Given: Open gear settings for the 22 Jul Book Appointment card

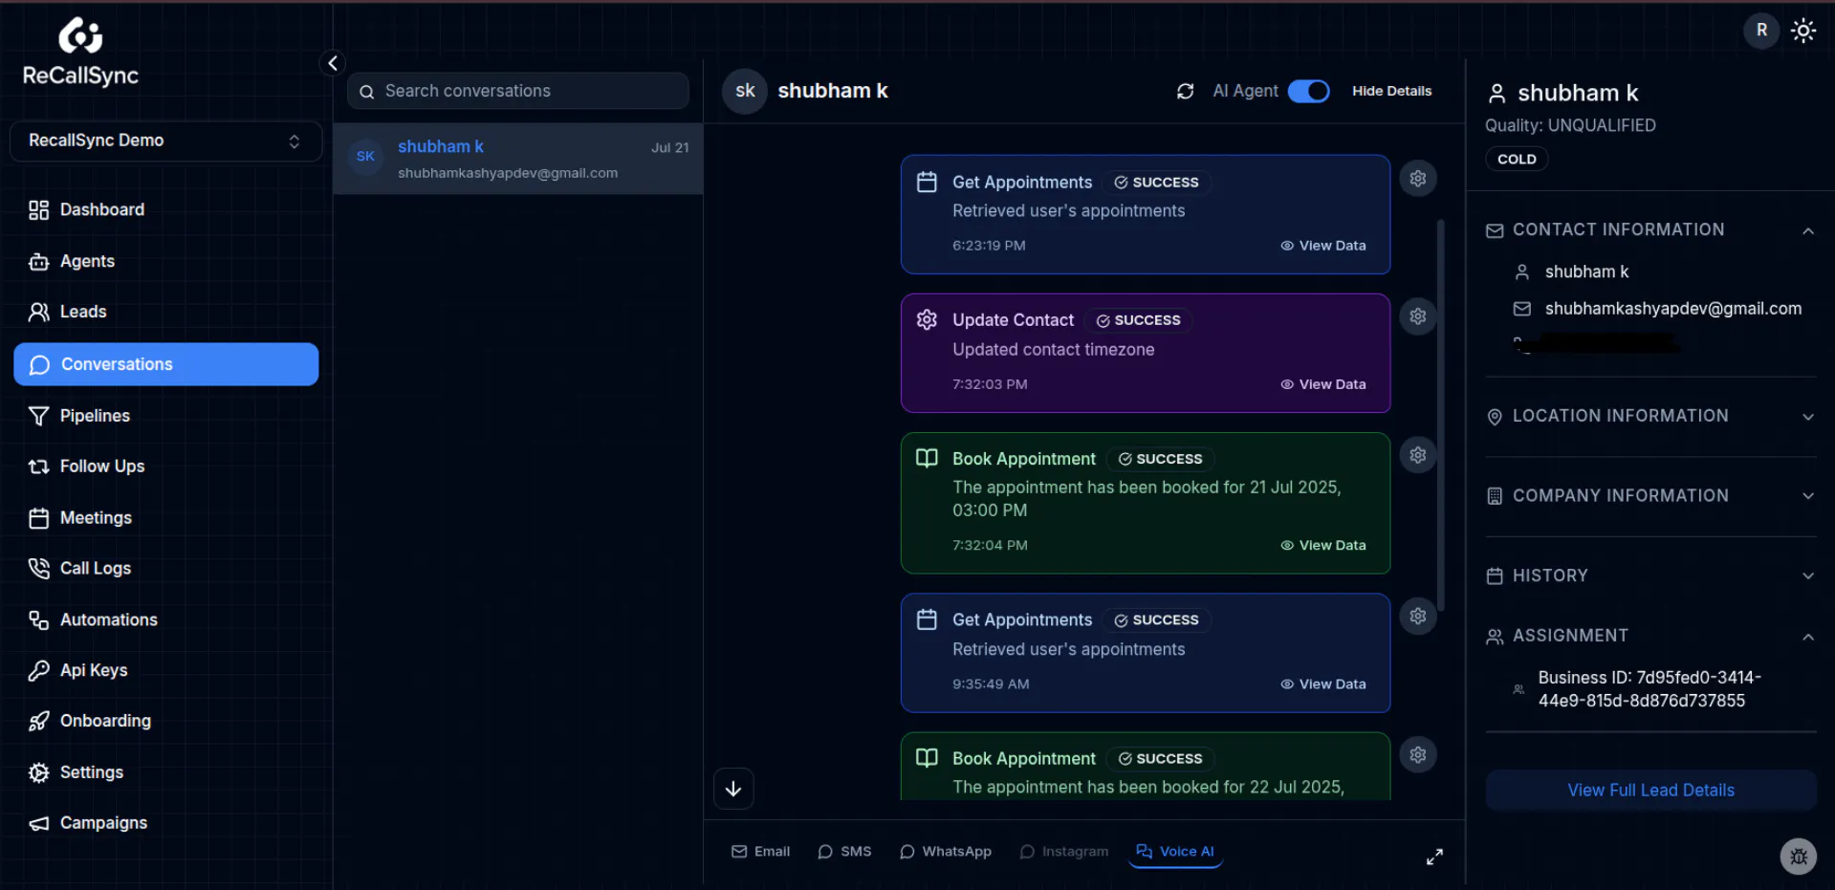Looking at the screenshot, I should click(1418, 755).
